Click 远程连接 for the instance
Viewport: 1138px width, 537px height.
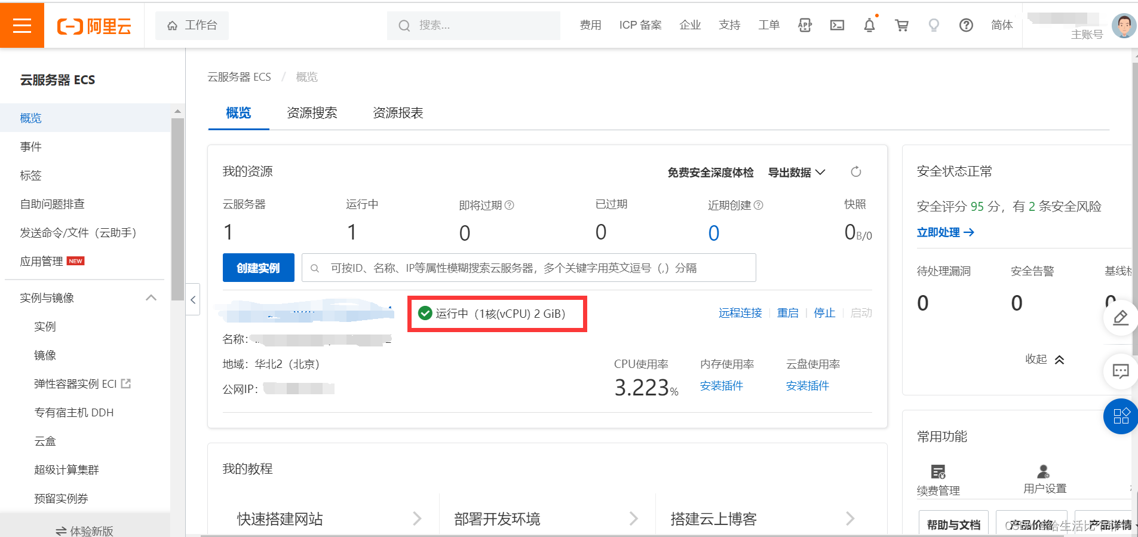tap(740, 313)
